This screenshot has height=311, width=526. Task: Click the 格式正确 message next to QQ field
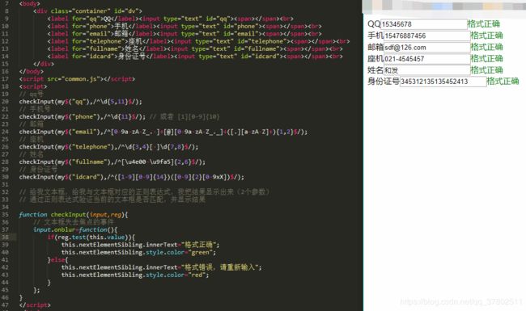[483, 23]
